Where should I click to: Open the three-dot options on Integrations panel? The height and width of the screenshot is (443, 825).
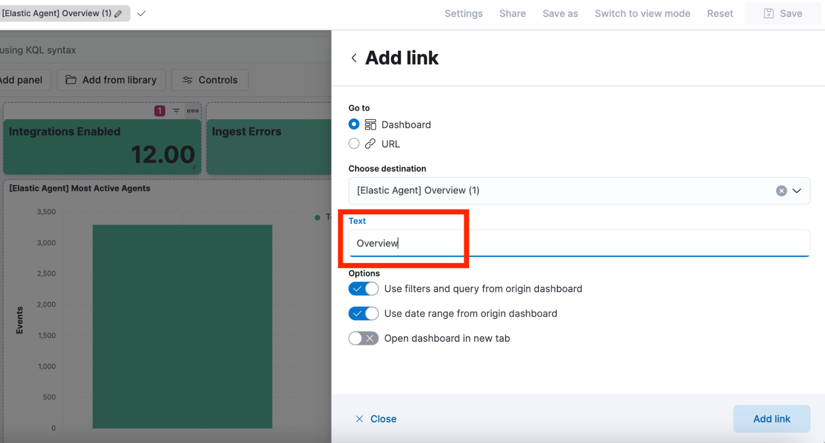point(192,111)
